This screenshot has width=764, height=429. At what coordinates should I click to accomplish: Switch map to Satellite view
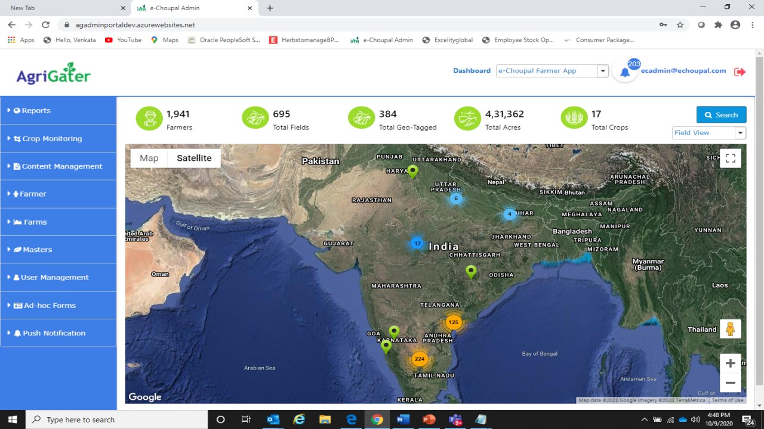(194, 158)
